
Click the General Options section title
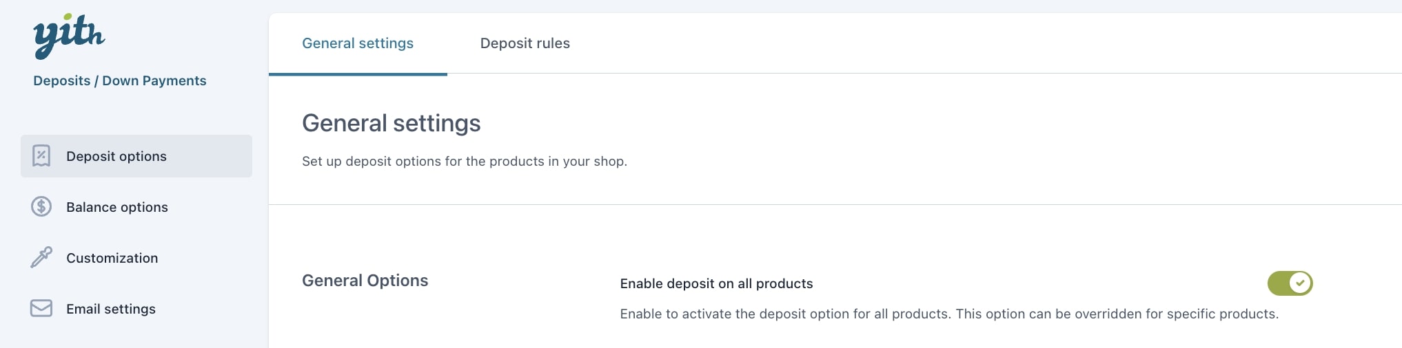coord(365,281)
